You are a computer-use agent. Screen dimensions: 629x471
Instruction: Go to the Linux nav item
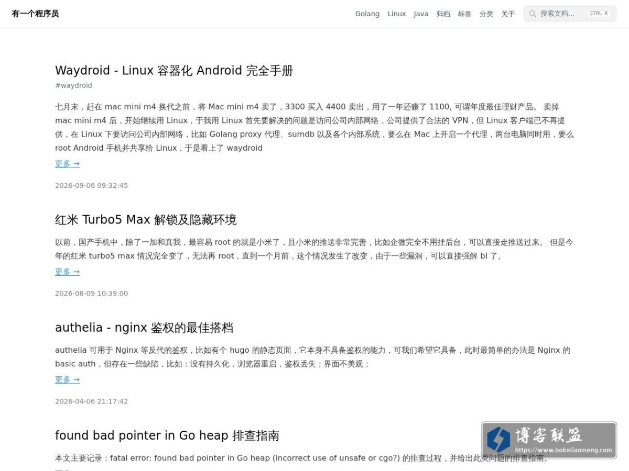(x=397, y=14)
